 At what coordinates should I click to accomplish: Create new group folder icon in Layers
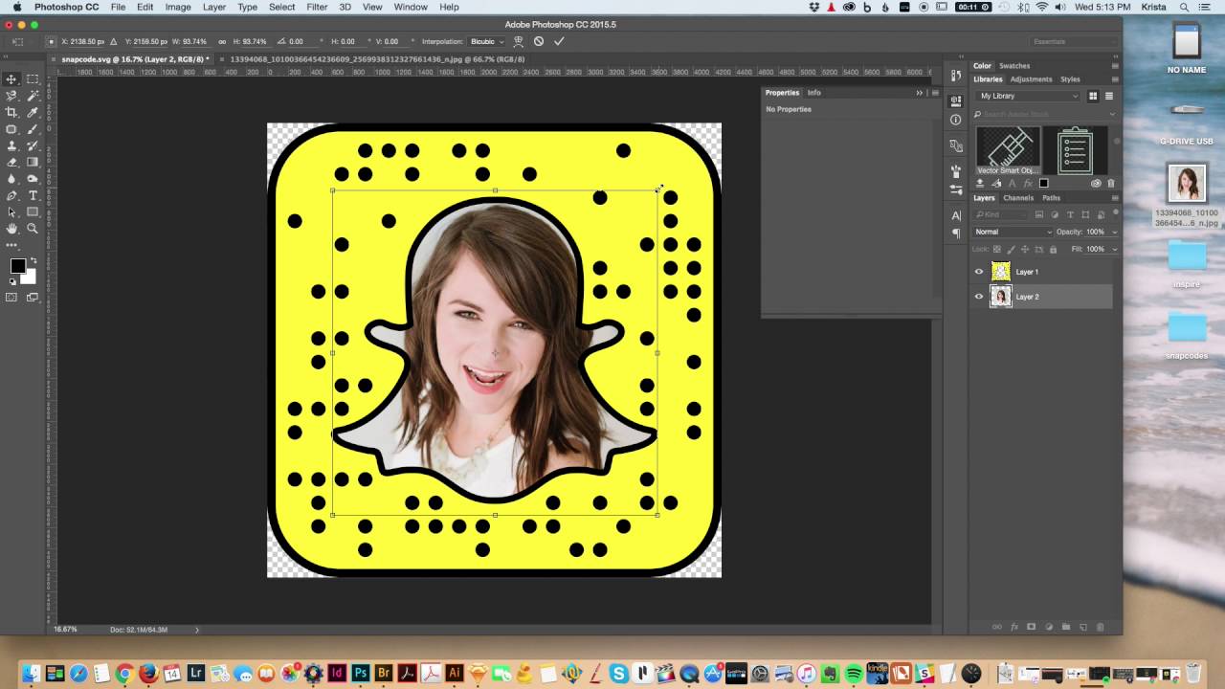click(1066, 627)
